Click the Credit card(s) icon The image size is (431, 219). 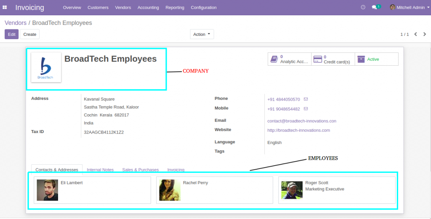317,59
